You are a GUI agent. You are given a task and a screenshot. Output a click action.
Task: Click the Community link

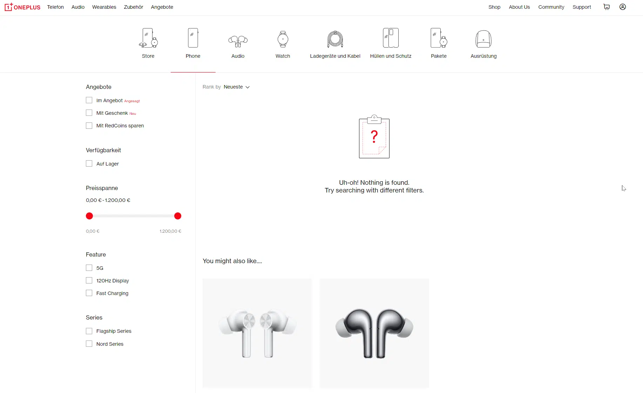pyautogui.click(x=551, y=7)
